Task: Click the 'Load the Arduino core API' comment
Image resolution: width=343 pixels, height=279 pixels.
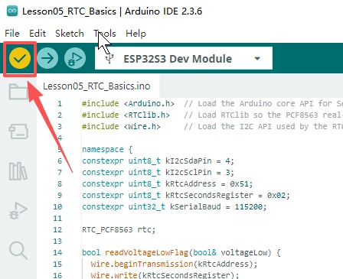Action: [x=263, y=104]
